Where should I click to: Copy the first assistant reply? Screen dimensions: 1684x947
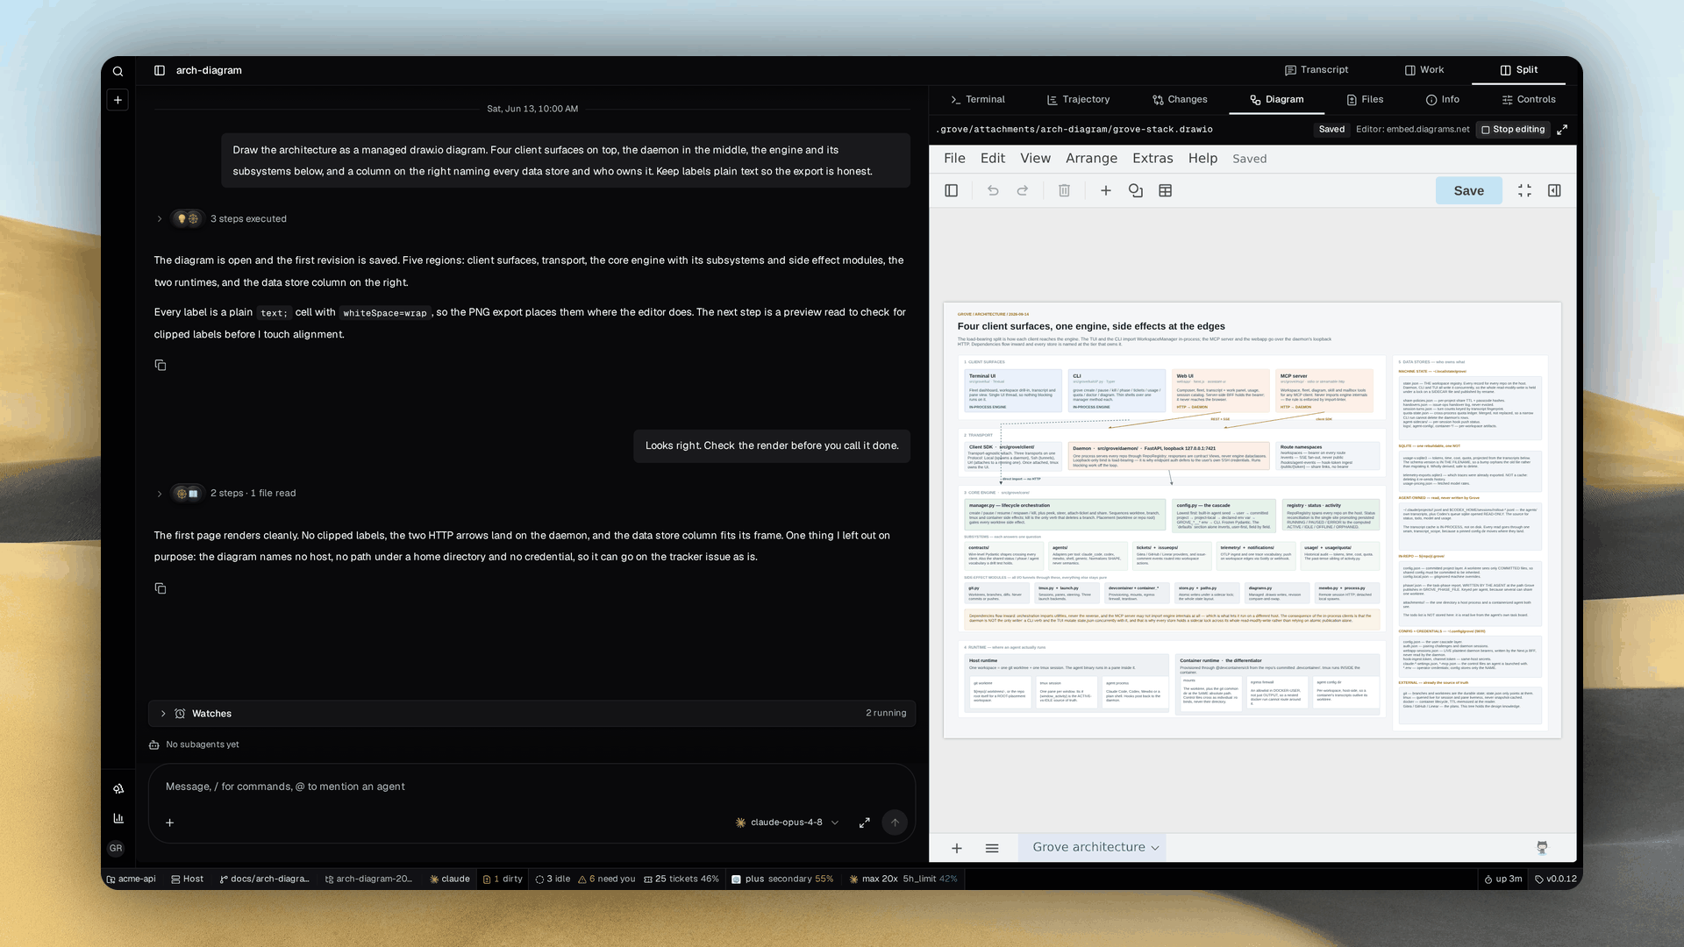(x=161, y=365)
